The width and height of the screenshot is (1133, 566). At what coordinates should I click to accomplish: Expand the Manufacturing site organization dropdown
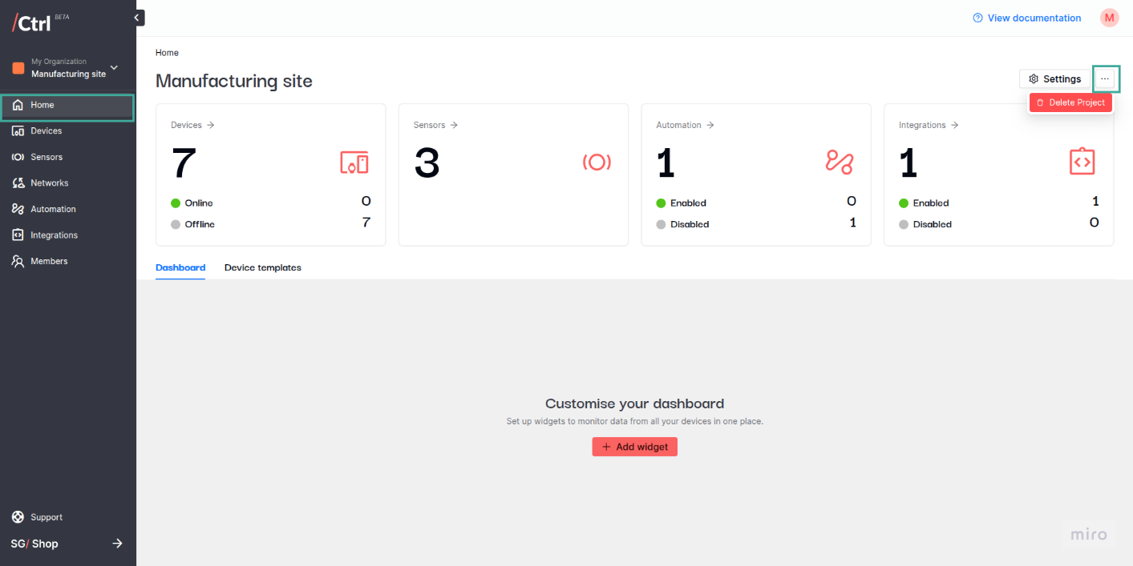114,68
